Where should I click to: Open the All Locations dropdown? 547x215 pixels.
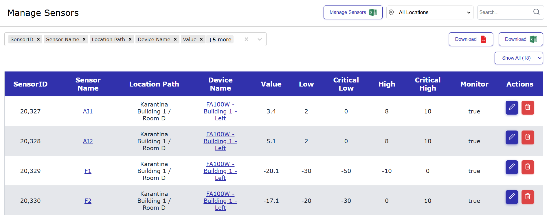pyautogui.click(x=430, y=12)
